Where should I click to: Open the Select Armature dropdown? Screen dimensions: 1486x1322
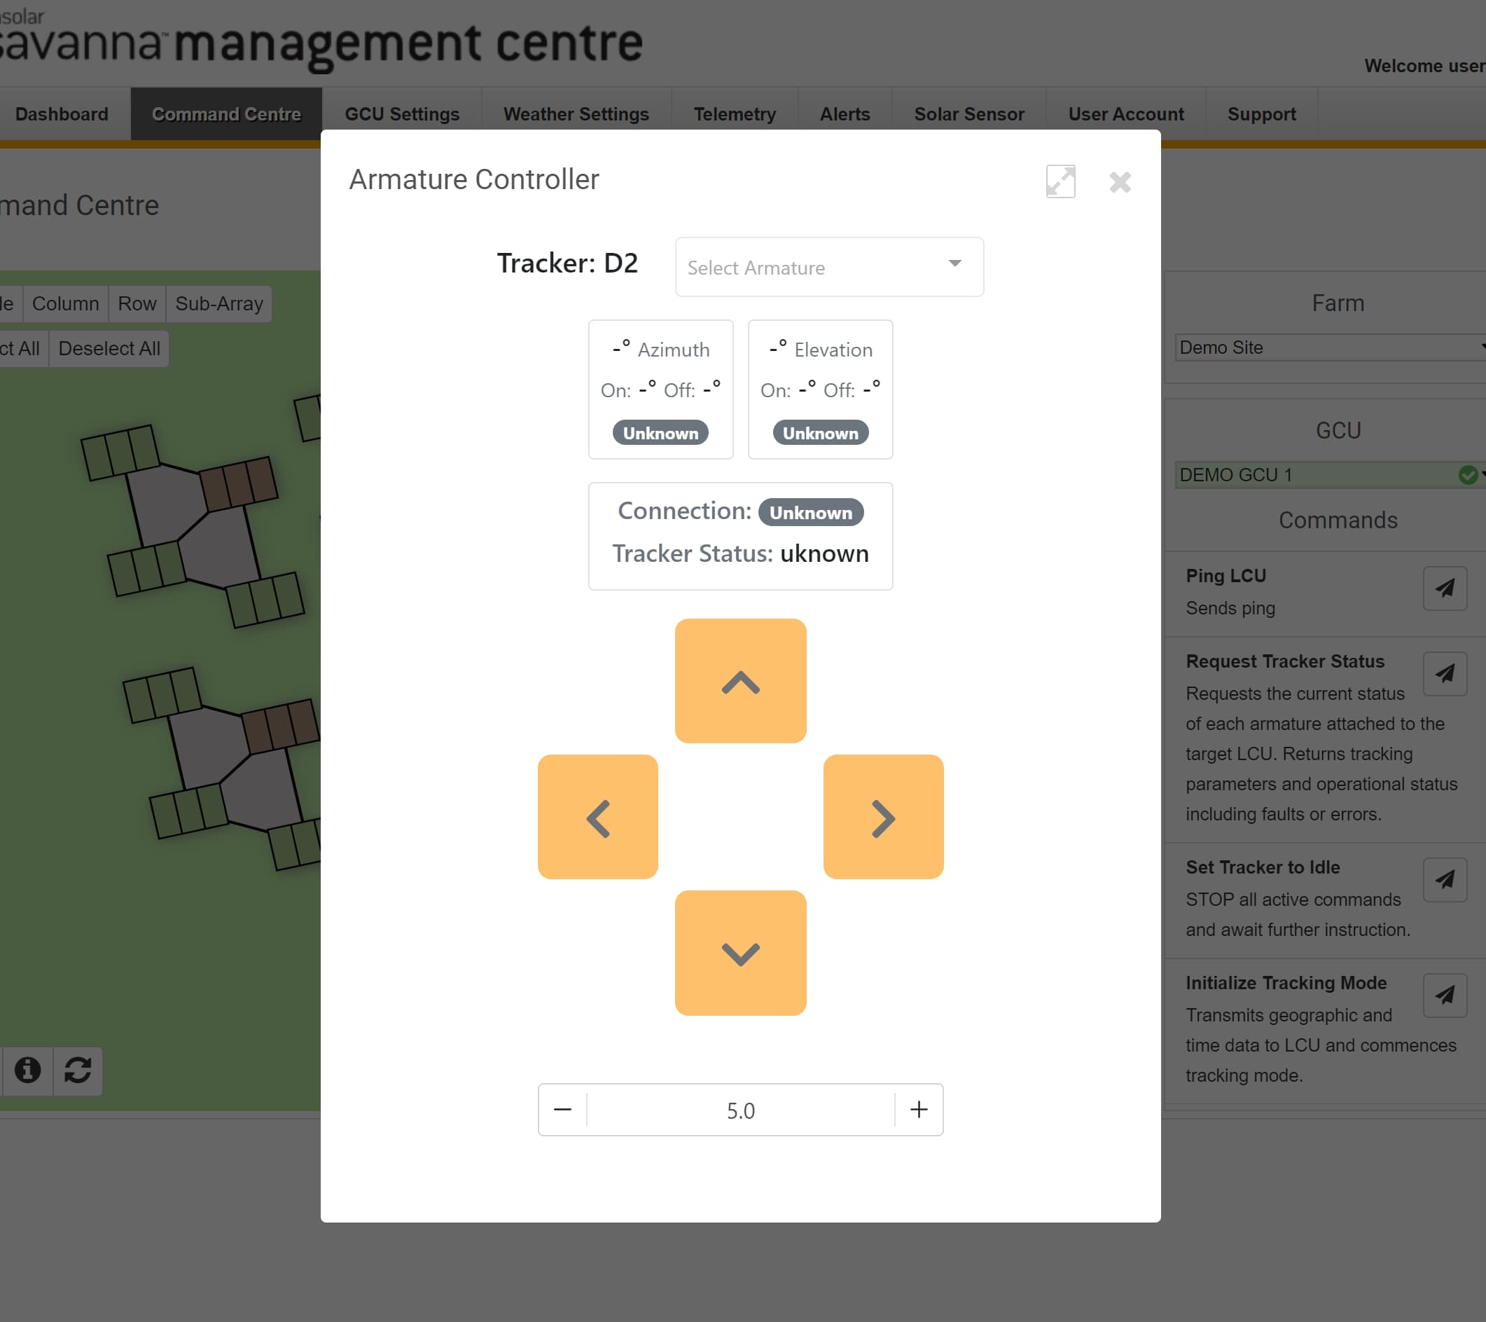829,267
